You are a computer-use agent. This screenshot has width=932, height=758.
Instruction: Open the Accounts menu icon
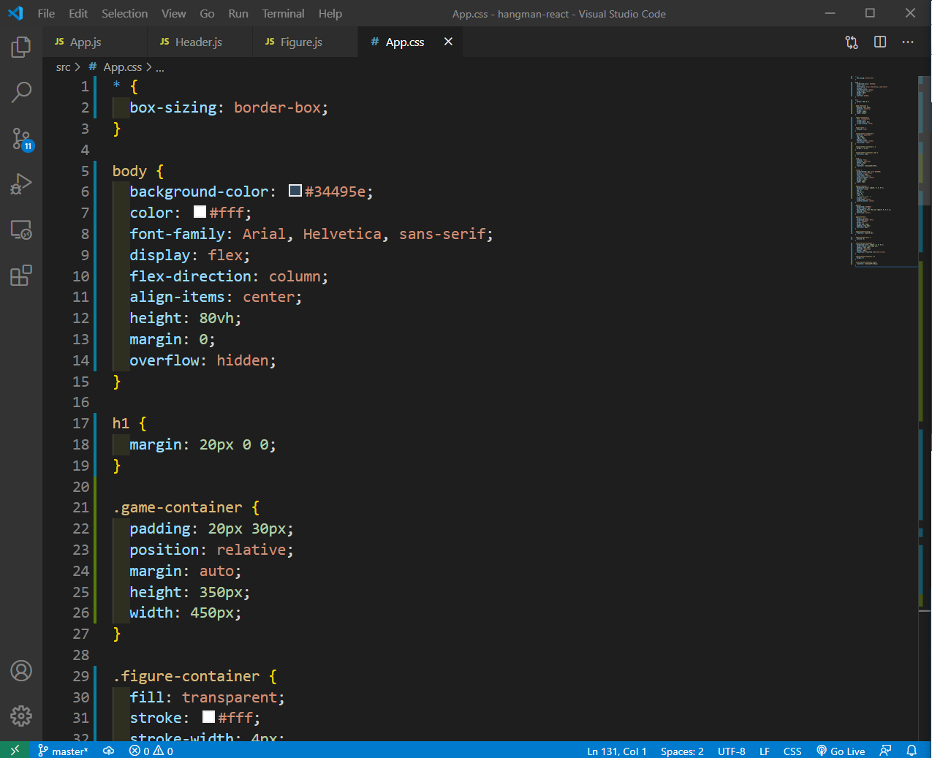pyautogui.click(x=21, y=670)
